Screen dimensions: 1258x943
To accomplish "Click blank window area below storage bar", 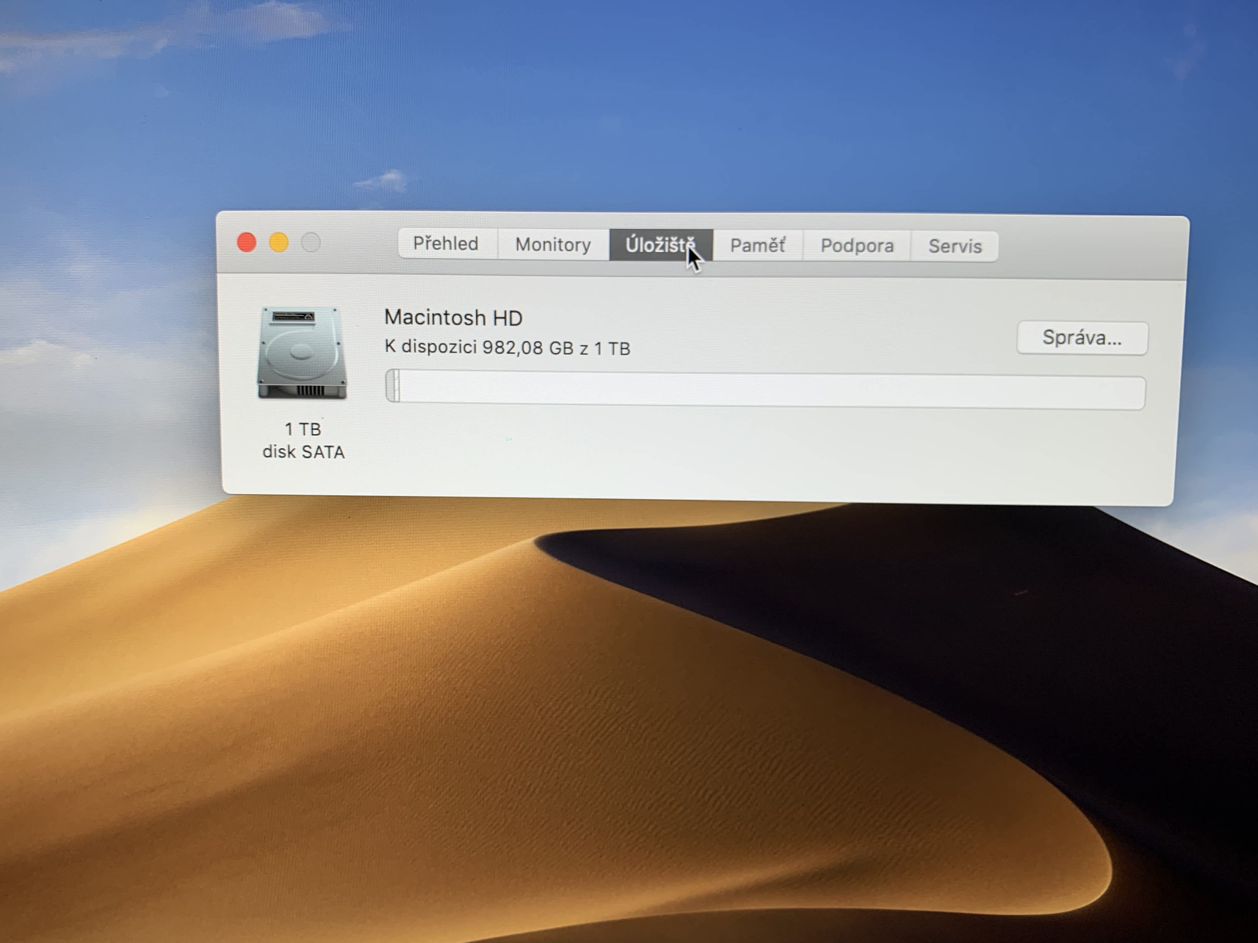I will [739, 455].
